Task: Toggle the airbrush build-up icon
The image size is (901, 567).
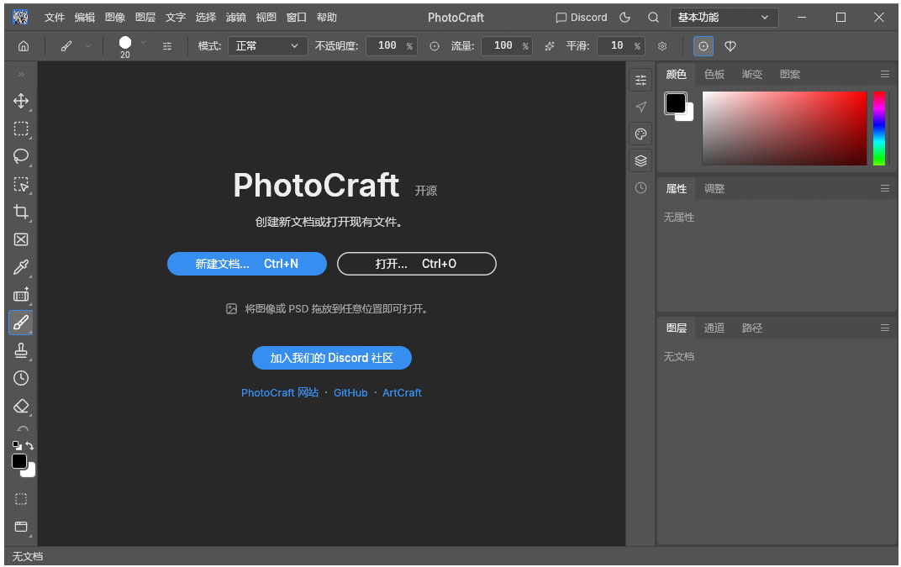Action: coord(550,46)
